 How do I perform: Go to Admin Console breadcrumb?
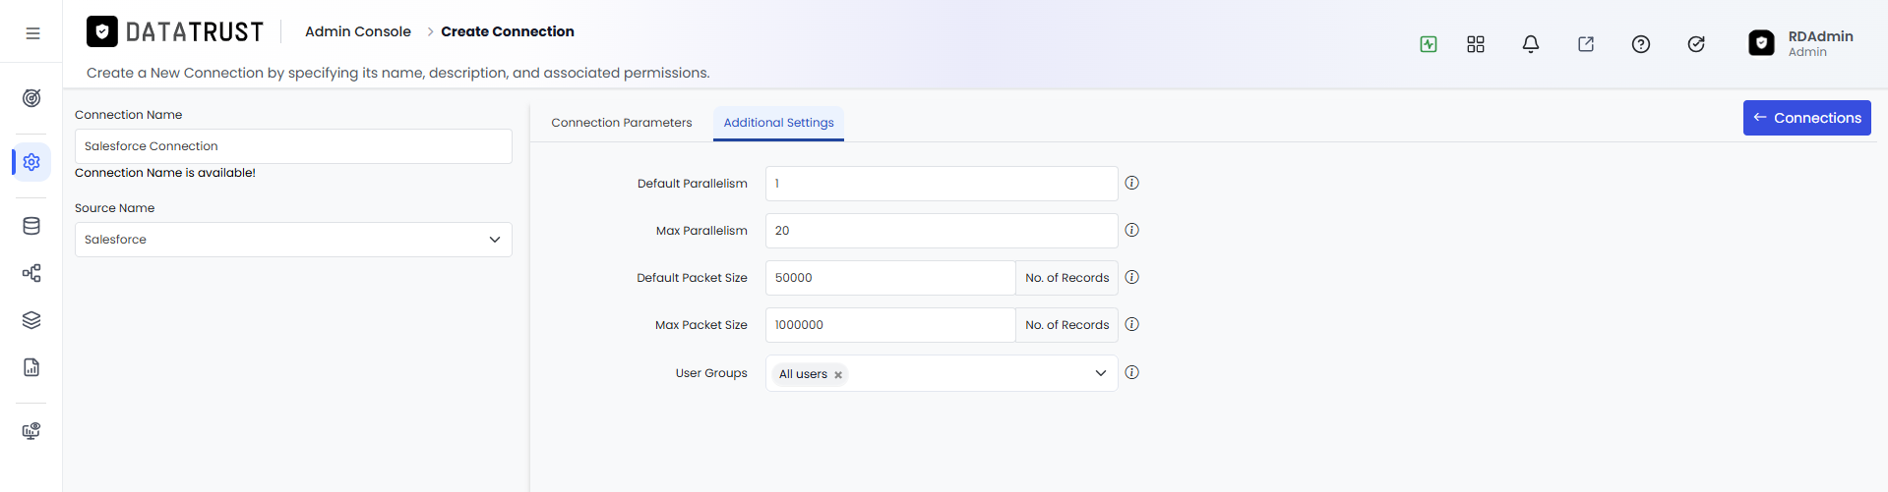[x=358, y=31]
